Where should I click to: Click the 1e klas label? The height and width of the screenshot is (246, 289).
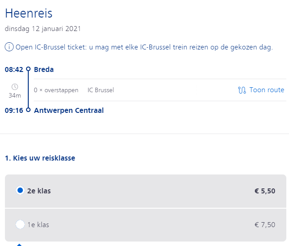point(38,225)
